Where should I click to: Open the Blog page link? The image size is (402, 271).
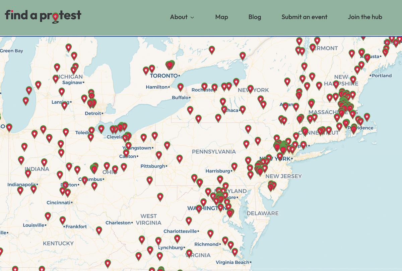pyautogui.click(x=255, y=17)
